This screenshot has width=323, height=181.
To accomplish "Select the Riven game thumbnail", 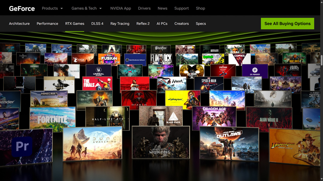I will click(x=36, y=49).
